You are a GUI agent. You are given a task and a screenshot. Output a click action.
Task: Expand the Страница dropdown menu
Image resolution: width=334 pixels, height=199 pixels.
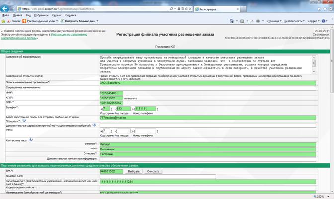point(274,21)
